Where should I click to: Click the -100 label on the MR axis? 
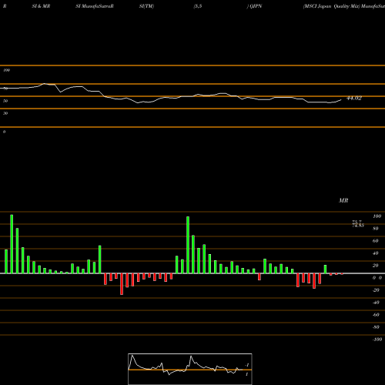377,340
